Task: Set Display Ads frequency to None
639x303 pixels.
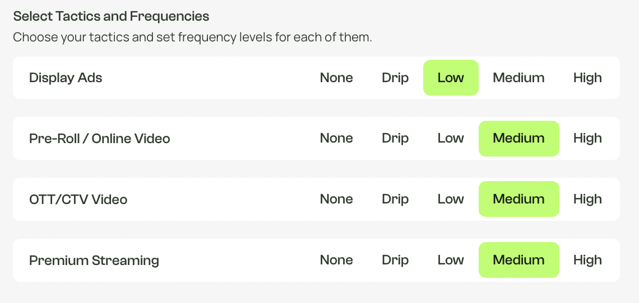Action: click(336, 78)
